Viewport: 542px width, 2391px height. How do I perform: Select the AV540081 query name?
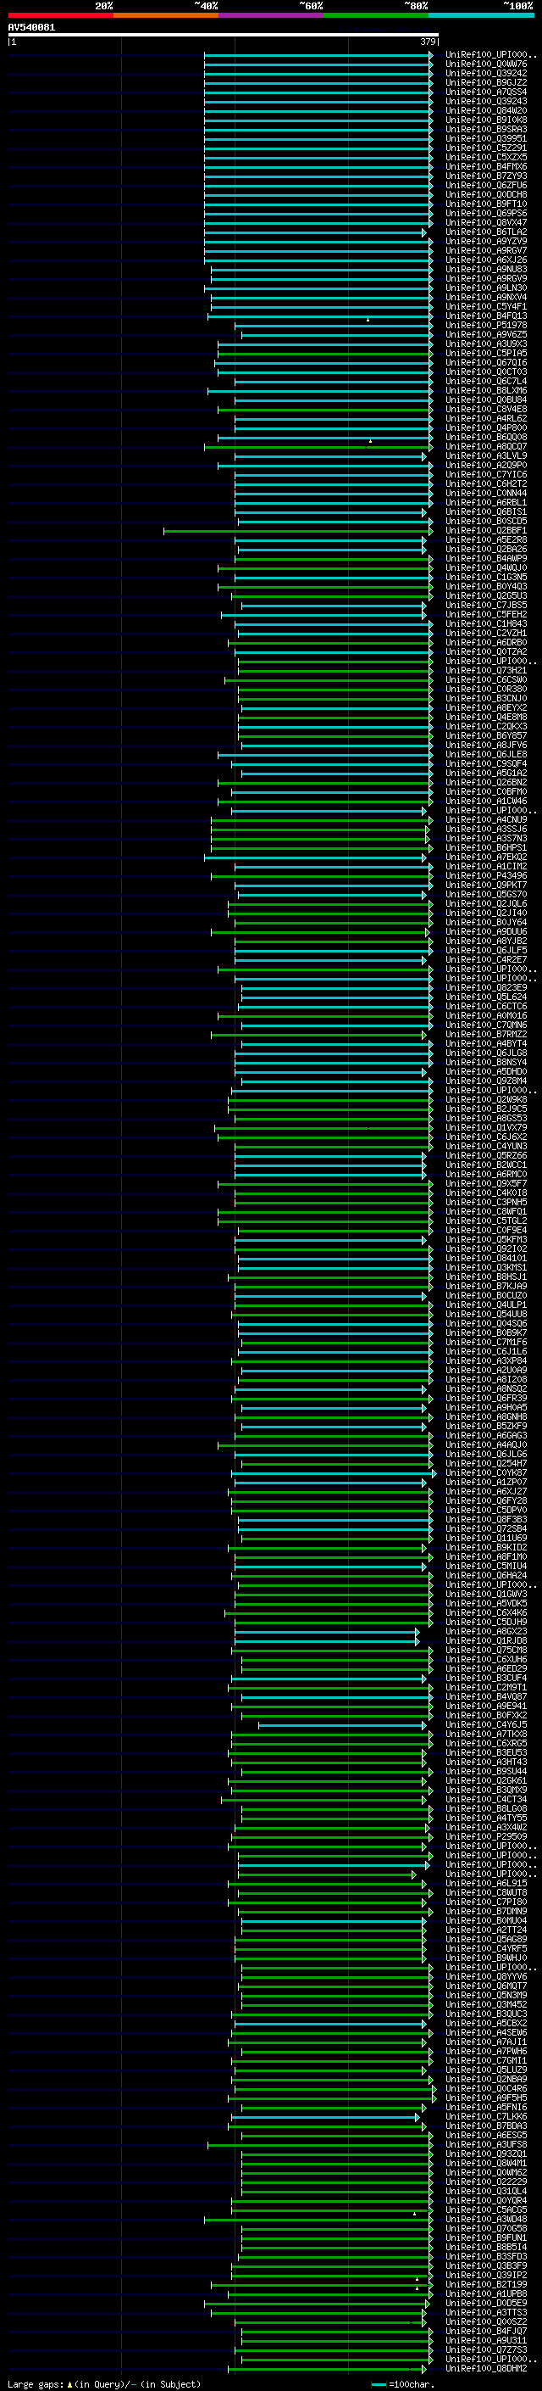pyautogui.click(x=31, y=27)
